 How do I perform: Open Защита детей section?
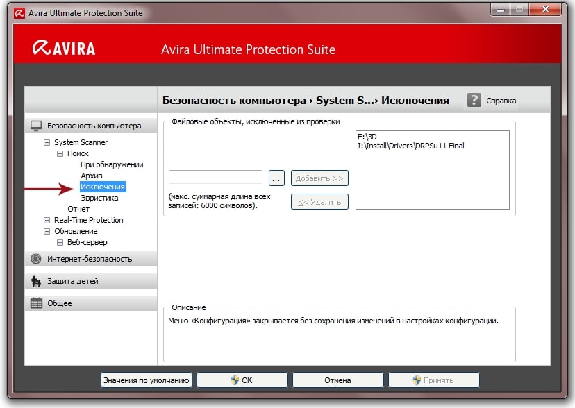coord(91,281)
